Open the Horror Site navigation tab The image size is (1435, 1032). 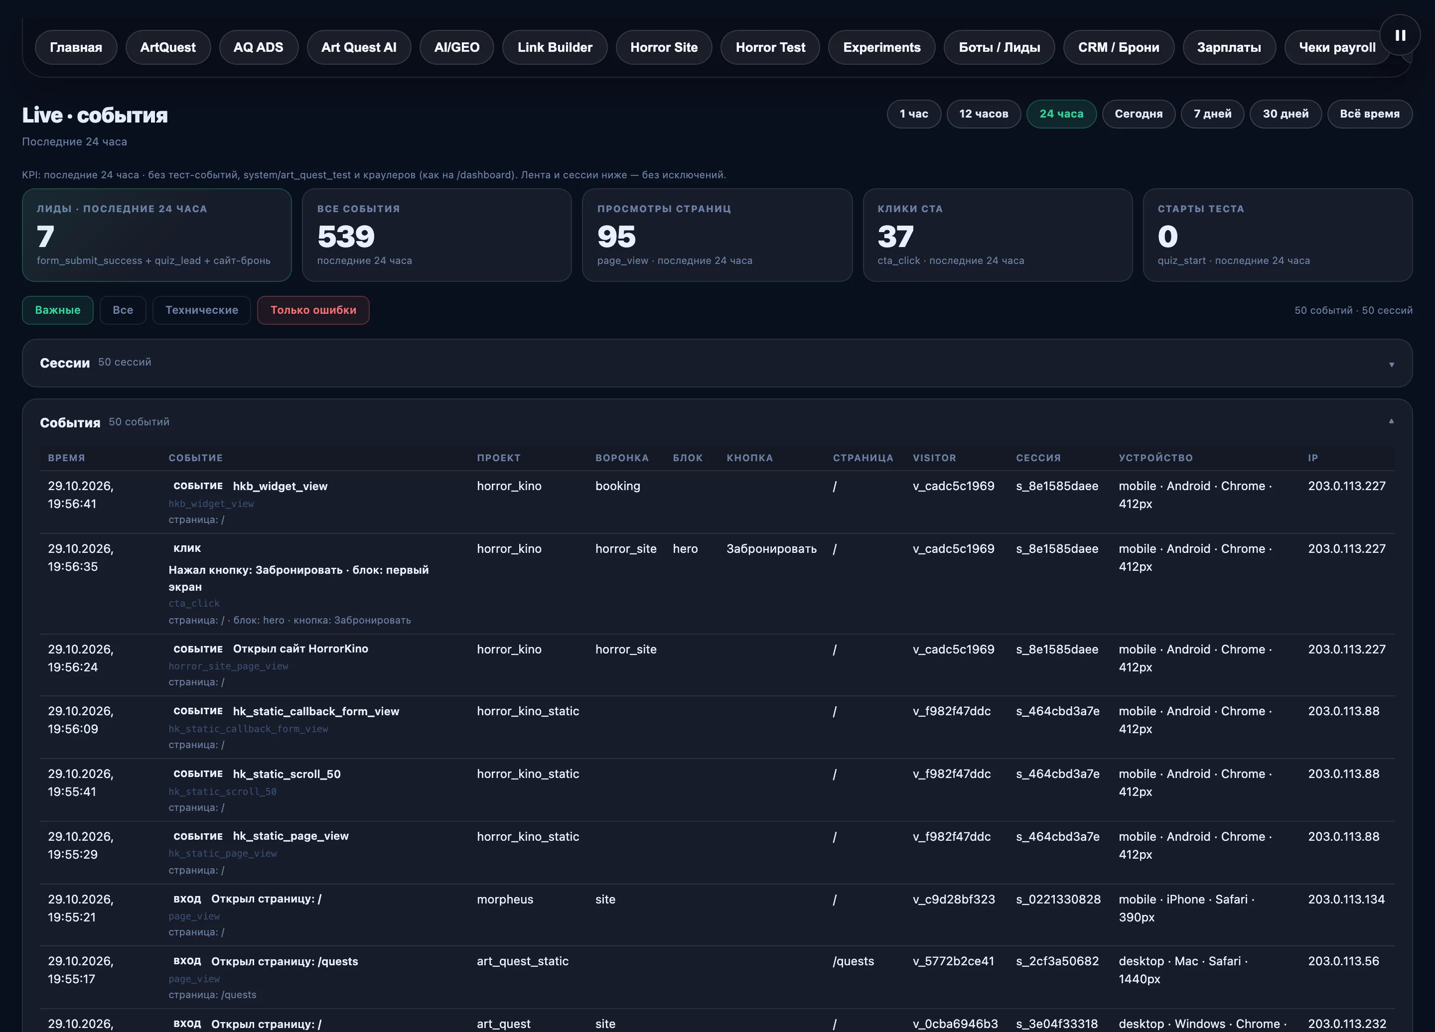pyautogui.click(x=664, y=47)
